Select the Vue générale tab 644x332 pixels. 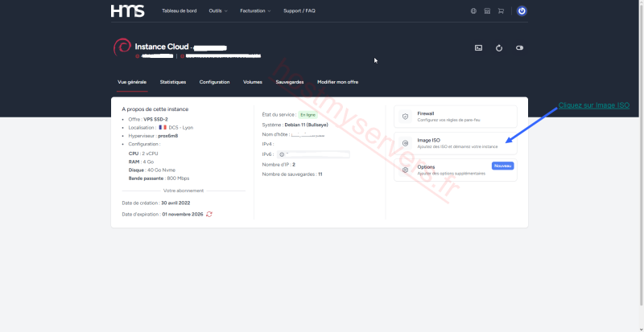click(132, 82)
